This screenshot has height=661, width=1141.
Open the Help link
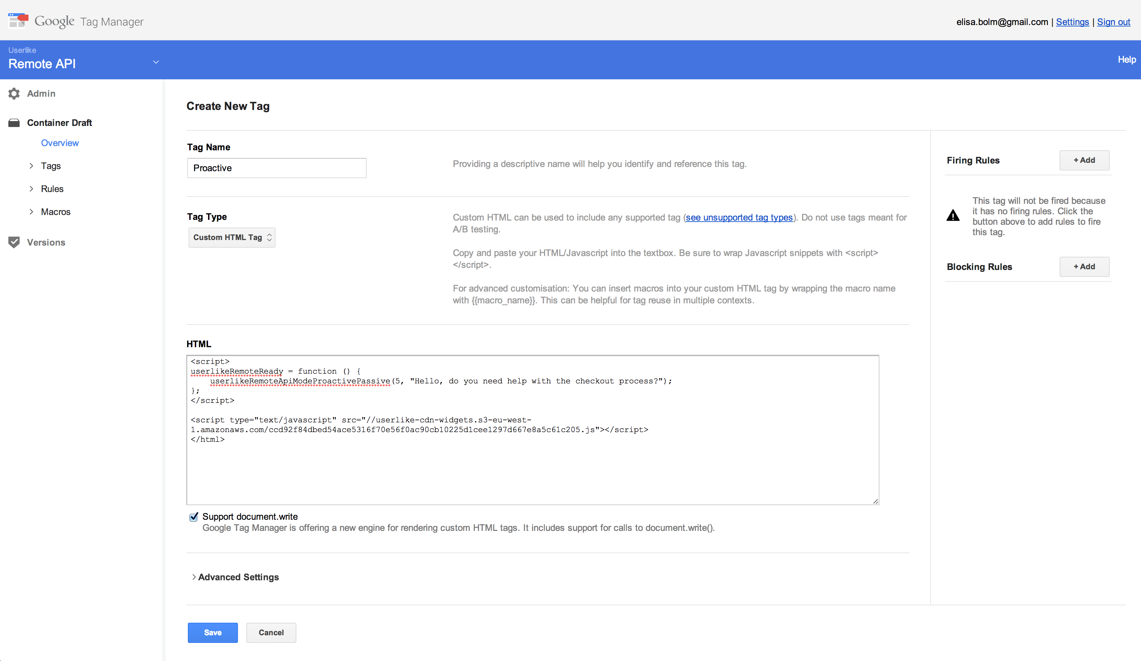click(1126, 59)
